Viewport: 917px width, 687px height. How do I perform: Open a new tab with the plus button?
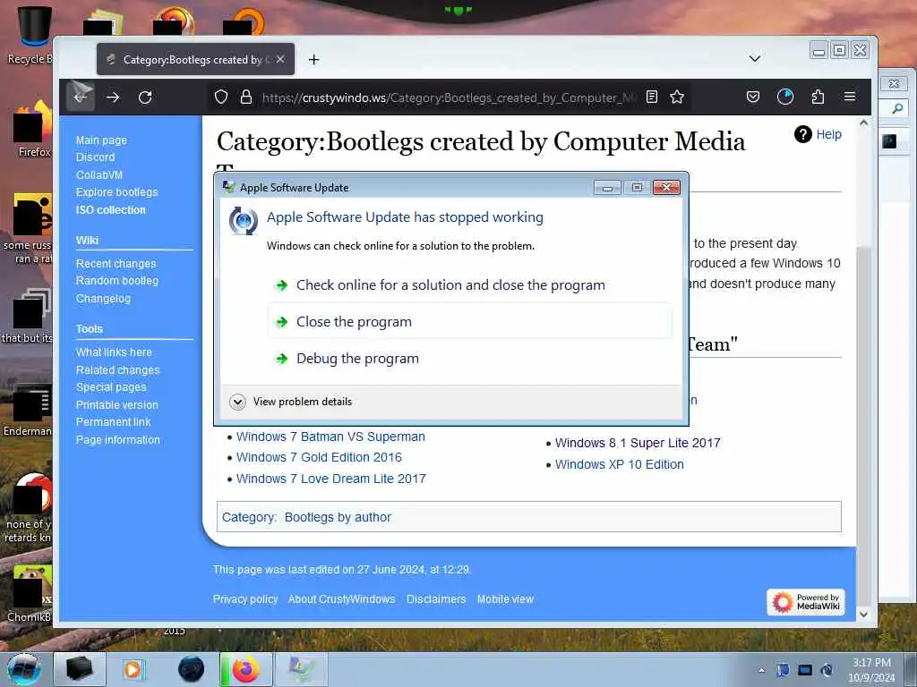(314, 60)
